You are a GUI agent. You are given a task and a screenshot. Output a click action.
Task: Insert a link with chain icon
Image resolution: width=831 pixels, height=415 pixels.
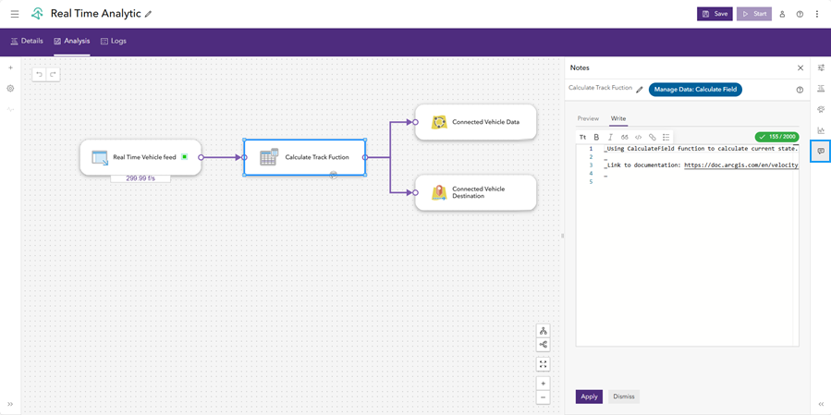click(x=653, y=137)
